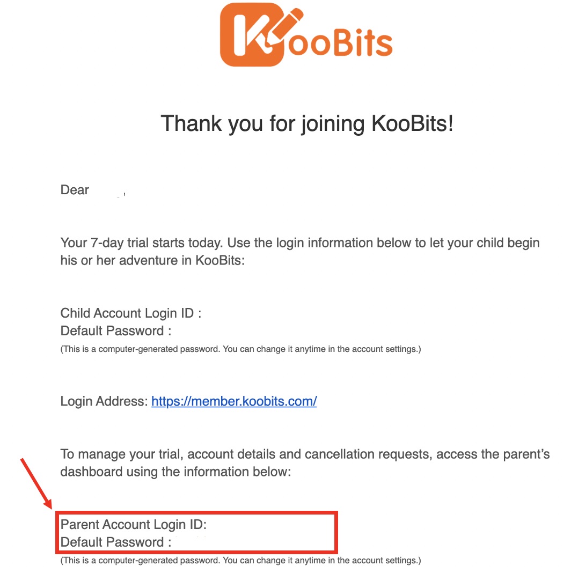
Task: Click the child 'Default Password' line
Action: coord(116,330)
